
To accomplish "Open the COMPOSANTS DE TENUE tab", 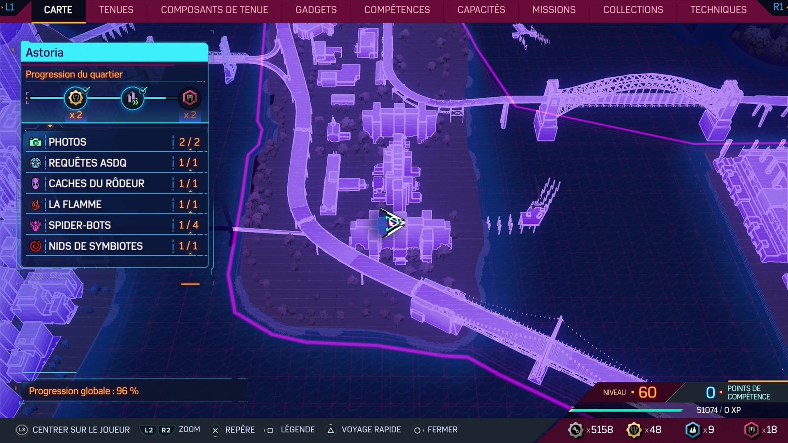I will click(214, 10).
